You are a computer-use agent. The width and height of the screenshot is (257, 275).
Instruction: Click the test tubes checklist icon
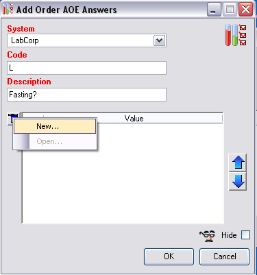[236, 35]
